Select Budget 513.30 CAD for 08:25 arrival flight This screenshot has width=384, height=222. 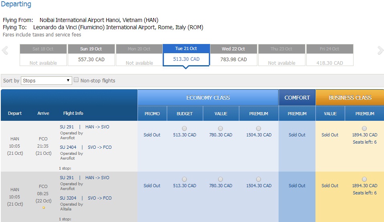[x=184, y=179]
